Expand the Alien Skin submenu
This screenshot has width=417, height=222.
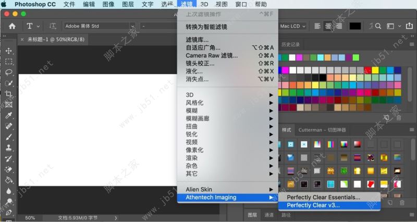(x=228, y=189)
